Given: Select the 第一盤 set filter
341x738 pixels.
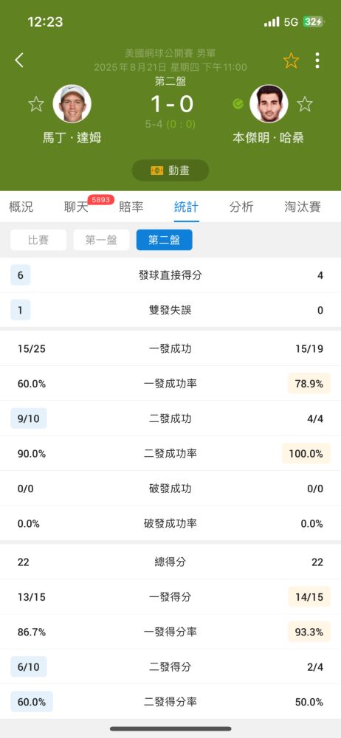Looking at the screenshot, I should [x=101, y=240].
